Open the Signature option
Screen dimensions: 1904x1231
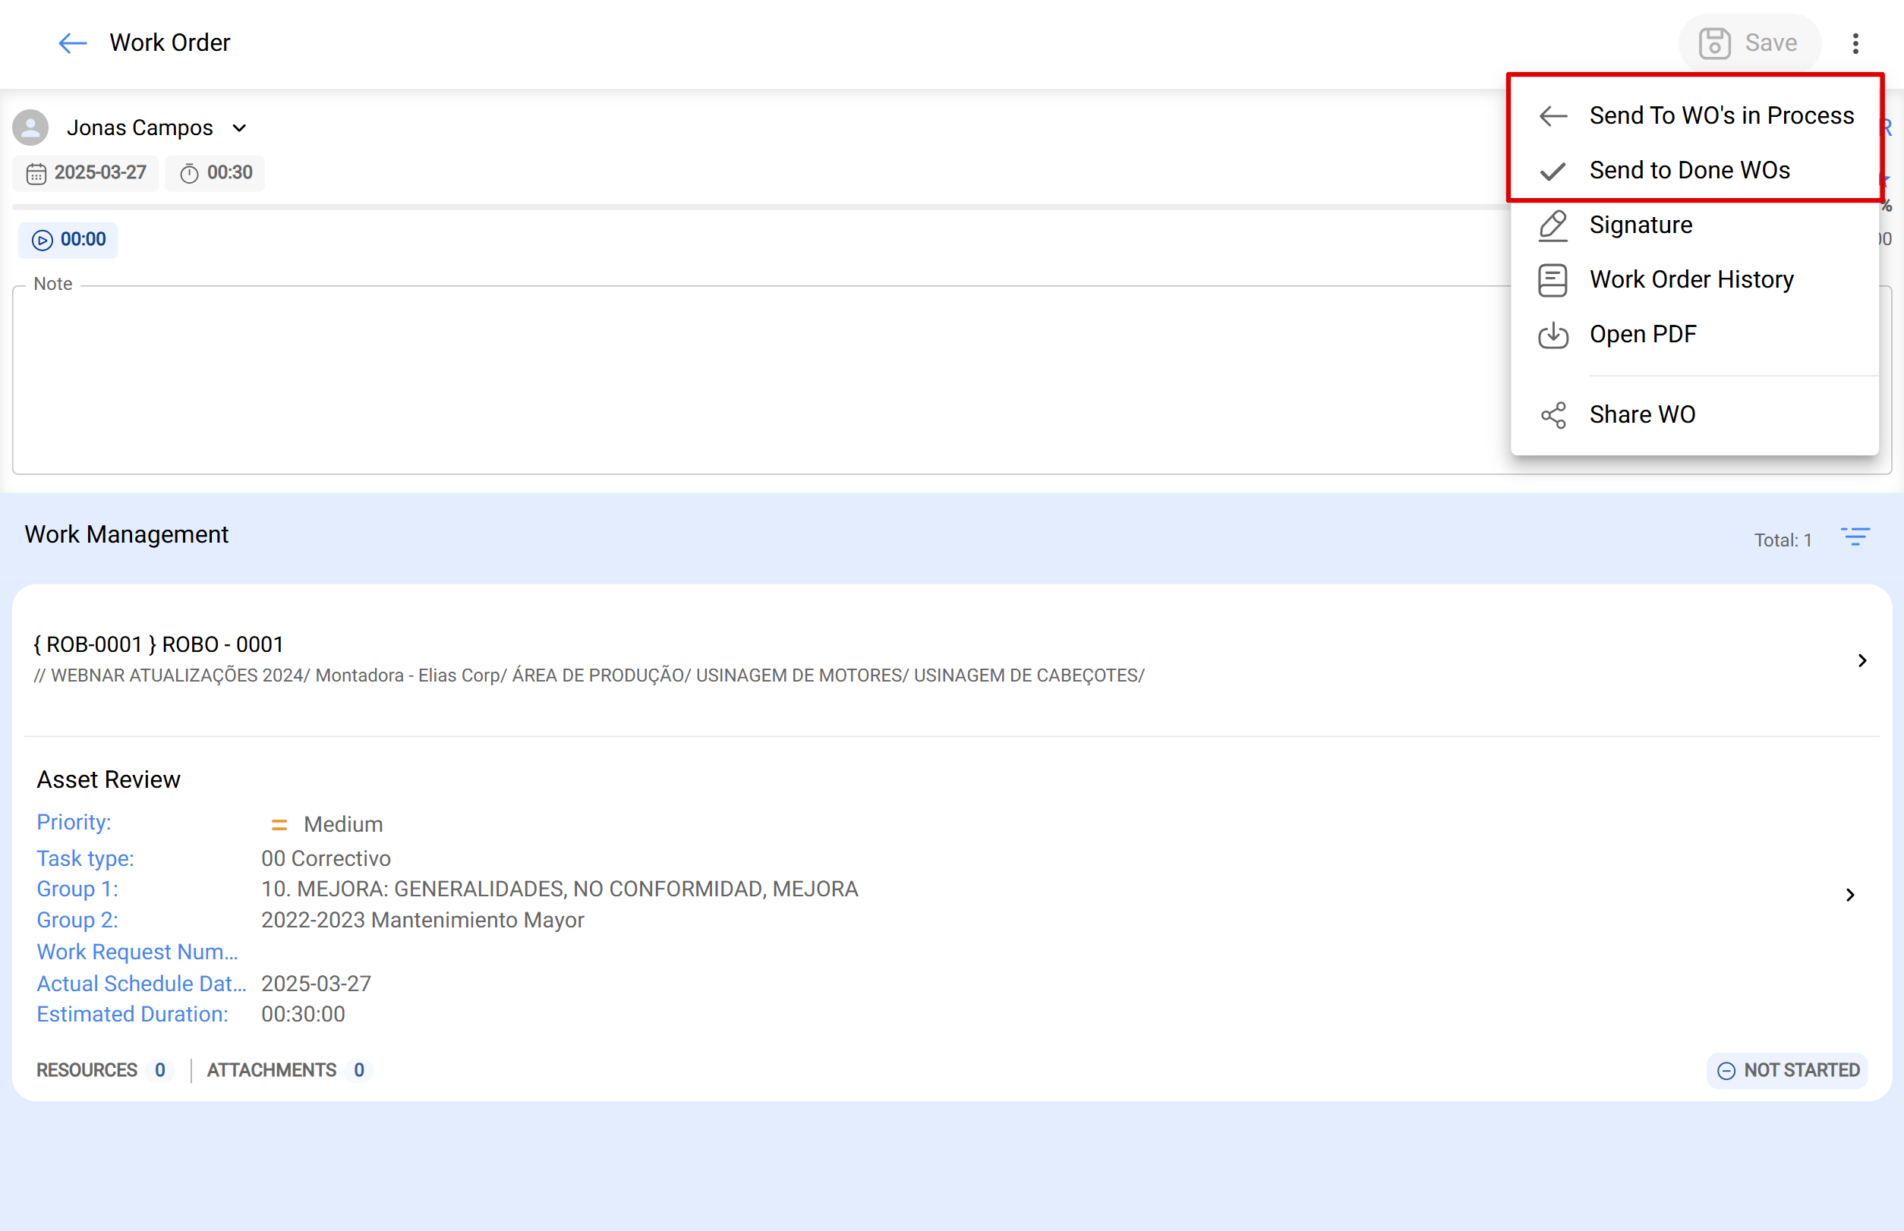click(1640, 225)
